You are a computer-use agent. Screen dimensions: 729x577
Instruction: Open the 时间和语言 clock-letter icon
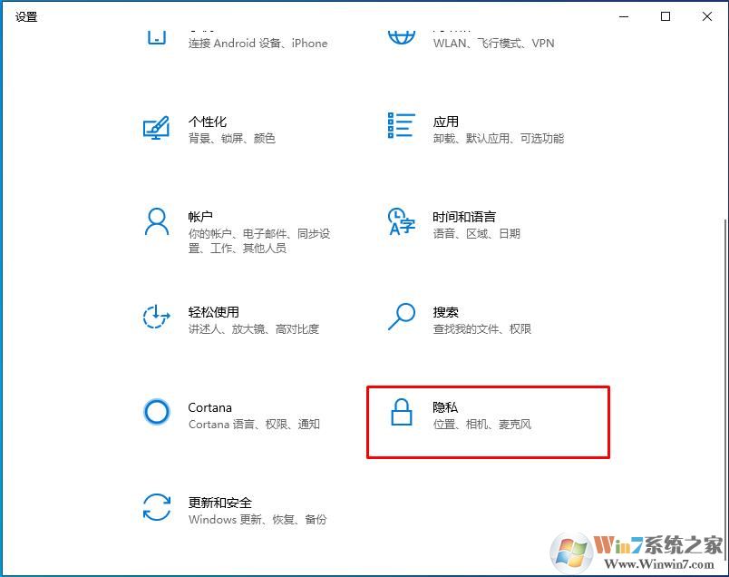tap(402, 221)
